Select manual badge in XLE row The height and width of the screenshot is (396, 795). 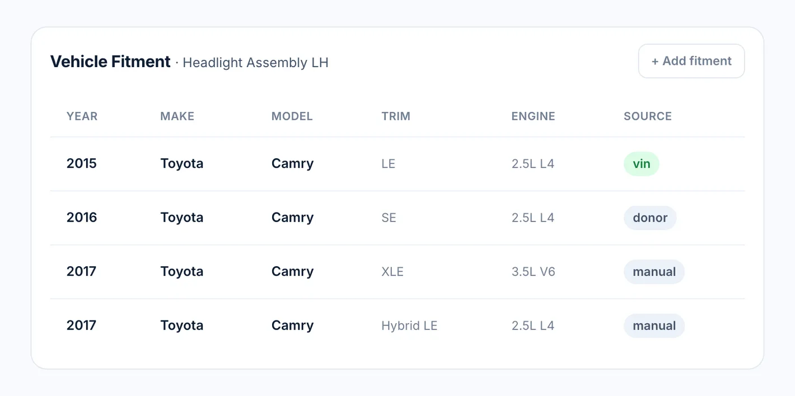654,272
